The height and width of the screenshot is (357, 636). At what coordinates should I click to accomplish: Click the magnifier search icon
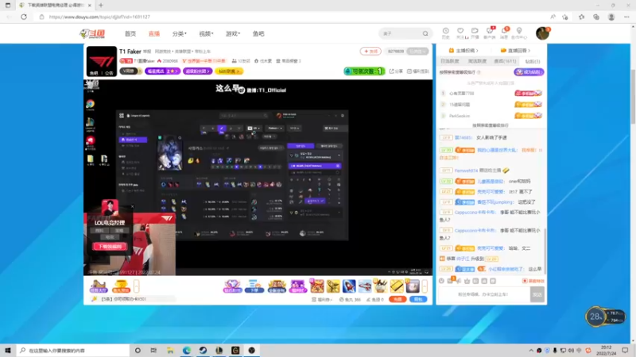point(425,33)
